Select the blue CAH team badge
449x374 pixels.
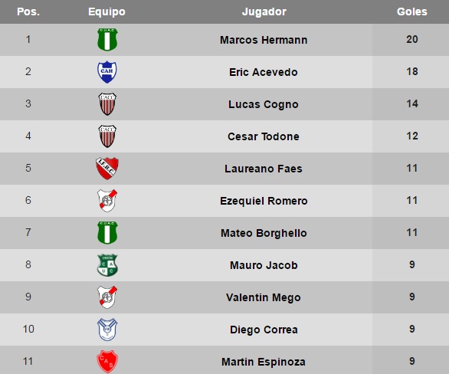coord(107,72)
